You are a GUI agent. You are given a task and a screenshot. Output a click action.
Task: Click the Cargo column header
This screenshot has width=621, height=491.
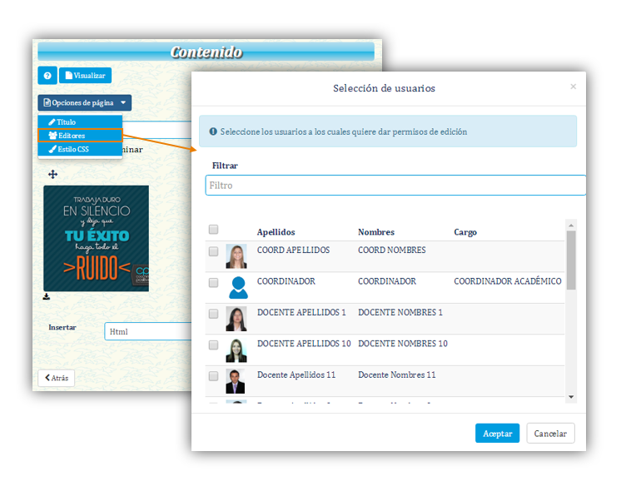(465, 232)
